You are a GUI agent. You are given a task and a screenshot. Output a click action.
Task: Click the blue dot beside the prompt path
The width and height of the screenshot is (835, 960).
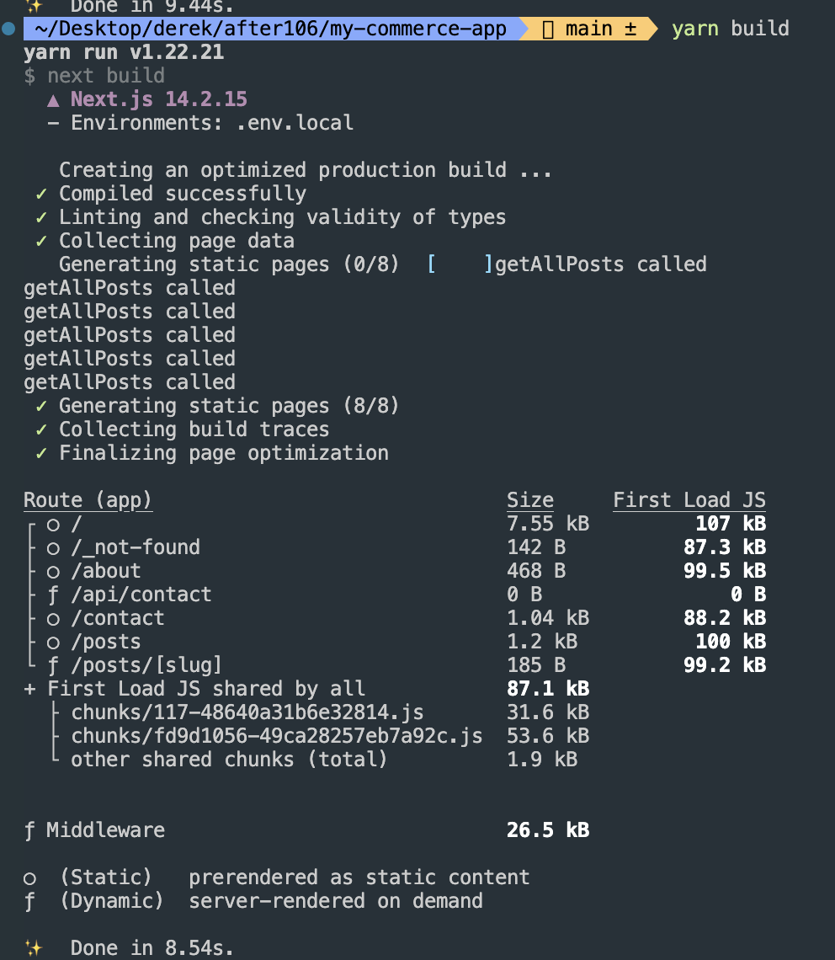click(x=8, y=29)
